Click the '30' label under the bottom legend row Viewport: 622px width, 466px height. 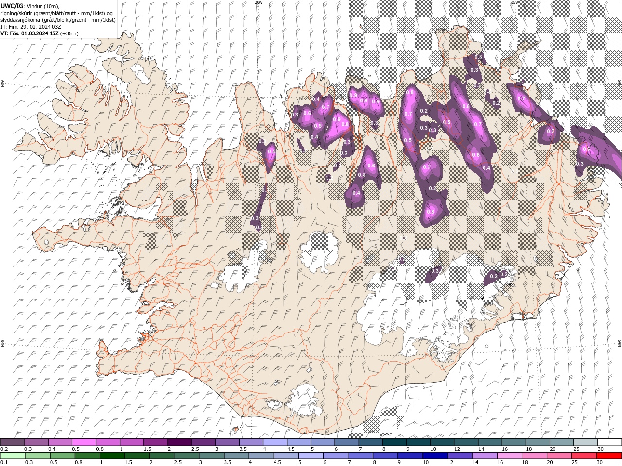click(x=600, y=462)
